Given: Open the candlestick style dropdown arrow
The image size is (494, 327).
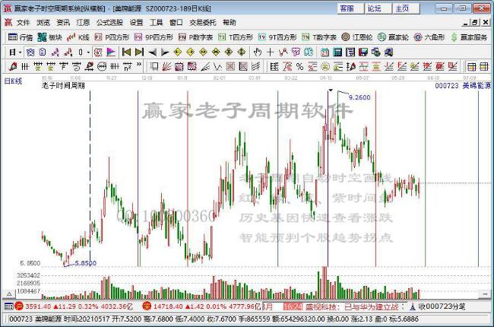Looking at the screenshot, I should [x=88, y=52].
